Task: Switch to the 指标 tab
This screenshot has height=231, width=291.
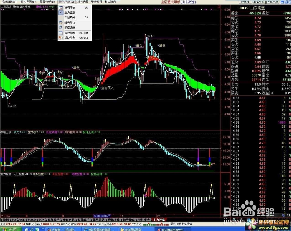Action: point(6,220)
